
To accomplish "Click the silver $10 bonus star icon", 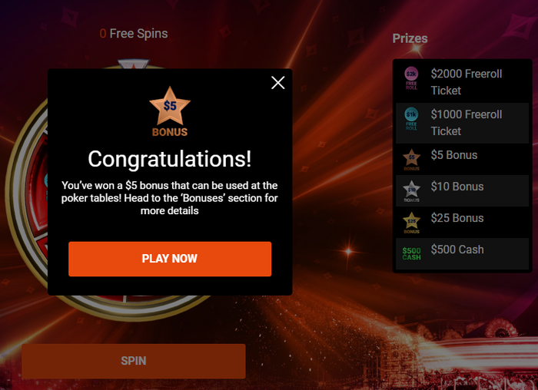I will pyautogui.click(x=411, y=191).
